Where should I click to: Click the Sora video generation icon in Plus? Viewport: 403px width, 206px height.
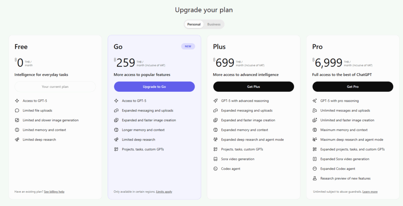pyautogui.click(x=215, y=159)
